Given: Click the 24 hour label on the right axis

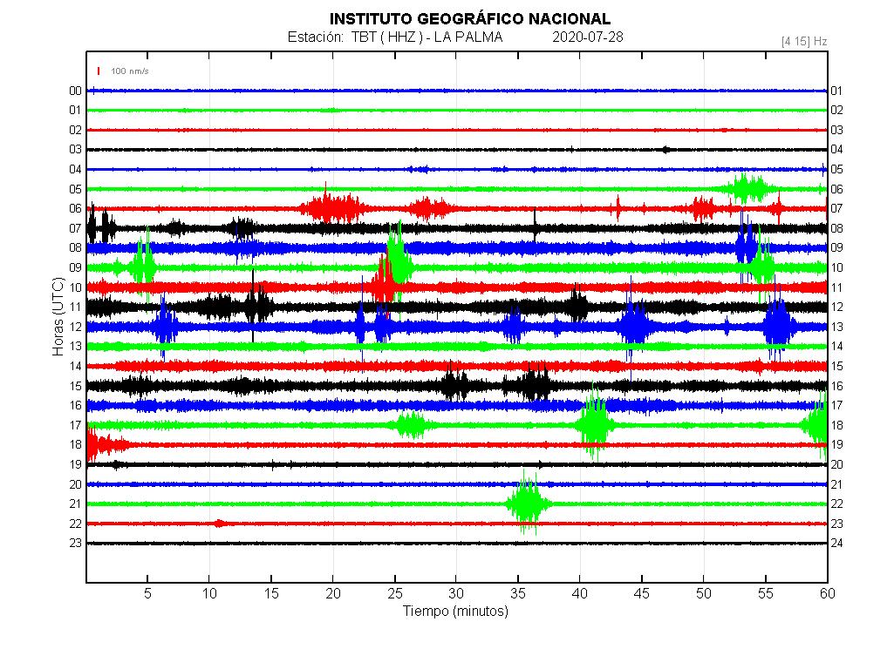Looking at the screenshot, I should (x=836, y=543).
